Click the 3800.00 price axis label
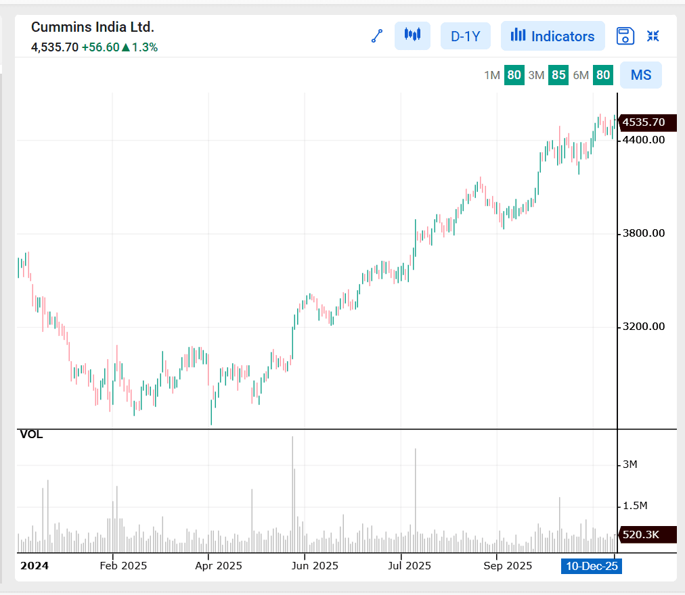The image size is (685, 595). [644, 233]
